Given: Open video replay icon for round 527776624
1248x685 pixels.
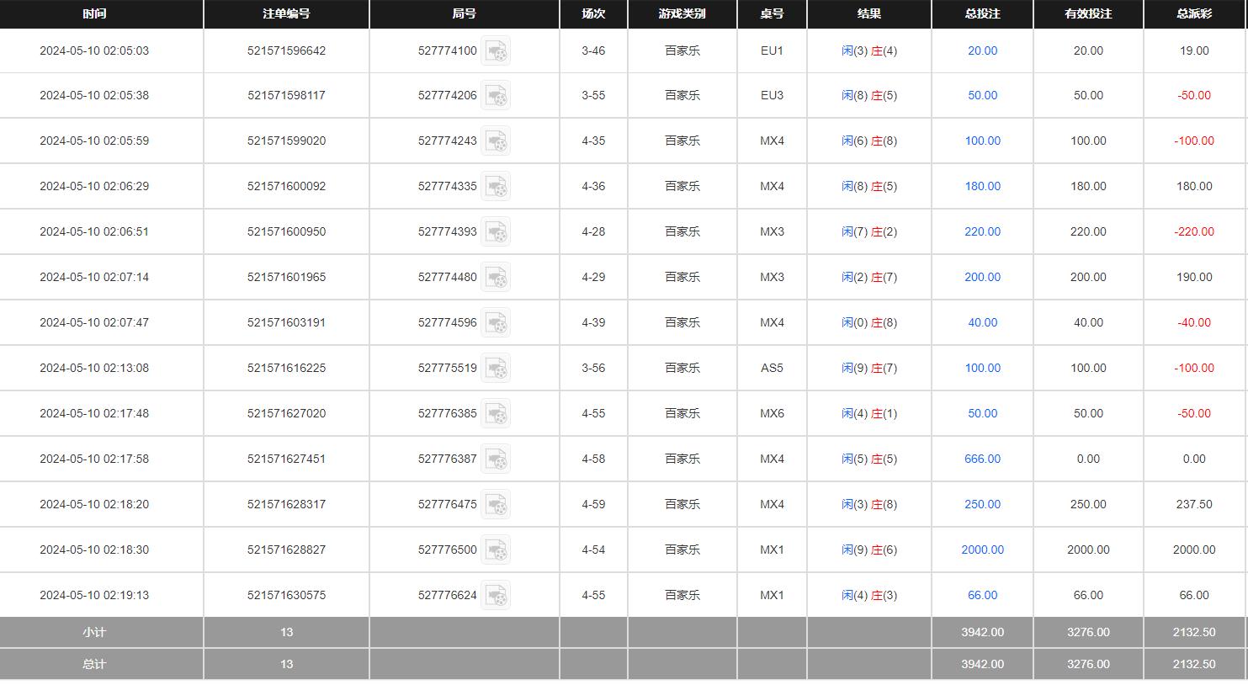Looking at the screenshot, I should 496,595.
